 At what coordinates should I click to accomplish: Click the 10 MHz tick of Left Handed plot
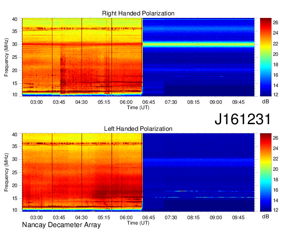point(15,210)
